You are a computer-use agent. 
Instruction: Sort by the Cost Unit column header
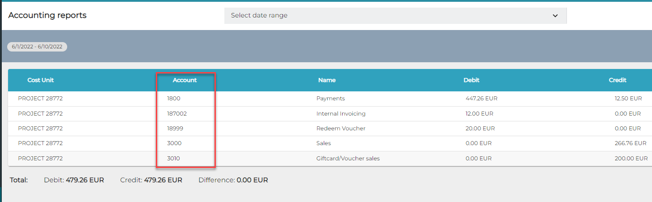41,80
